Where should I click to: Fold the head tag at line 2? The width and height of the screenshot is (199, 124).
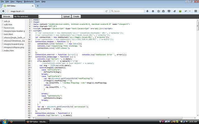tap(31, 22)
